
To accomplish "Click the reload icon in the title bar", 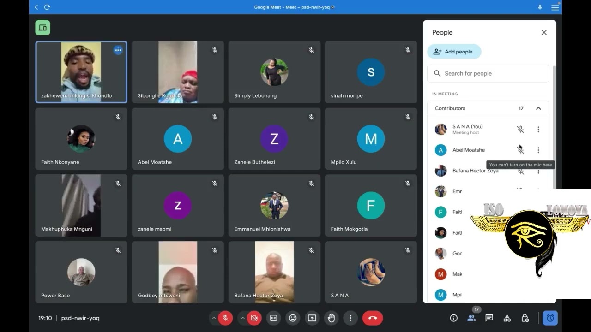I will click(47, 7).
